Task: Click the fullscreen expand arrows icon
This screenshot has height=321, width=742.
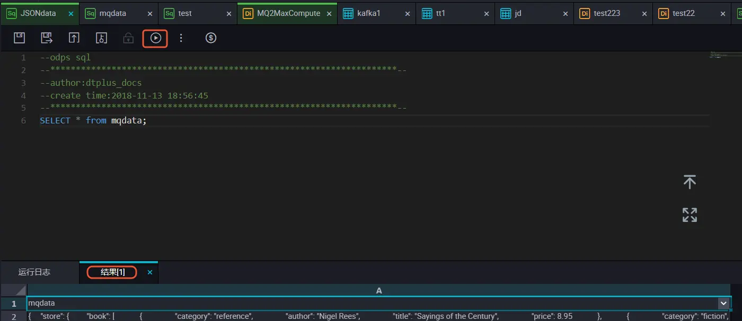Action: click(x=690, y=215)
